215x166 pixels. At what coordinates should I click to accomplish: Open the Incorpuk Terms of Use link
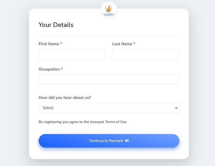click(x=108, y=122)
